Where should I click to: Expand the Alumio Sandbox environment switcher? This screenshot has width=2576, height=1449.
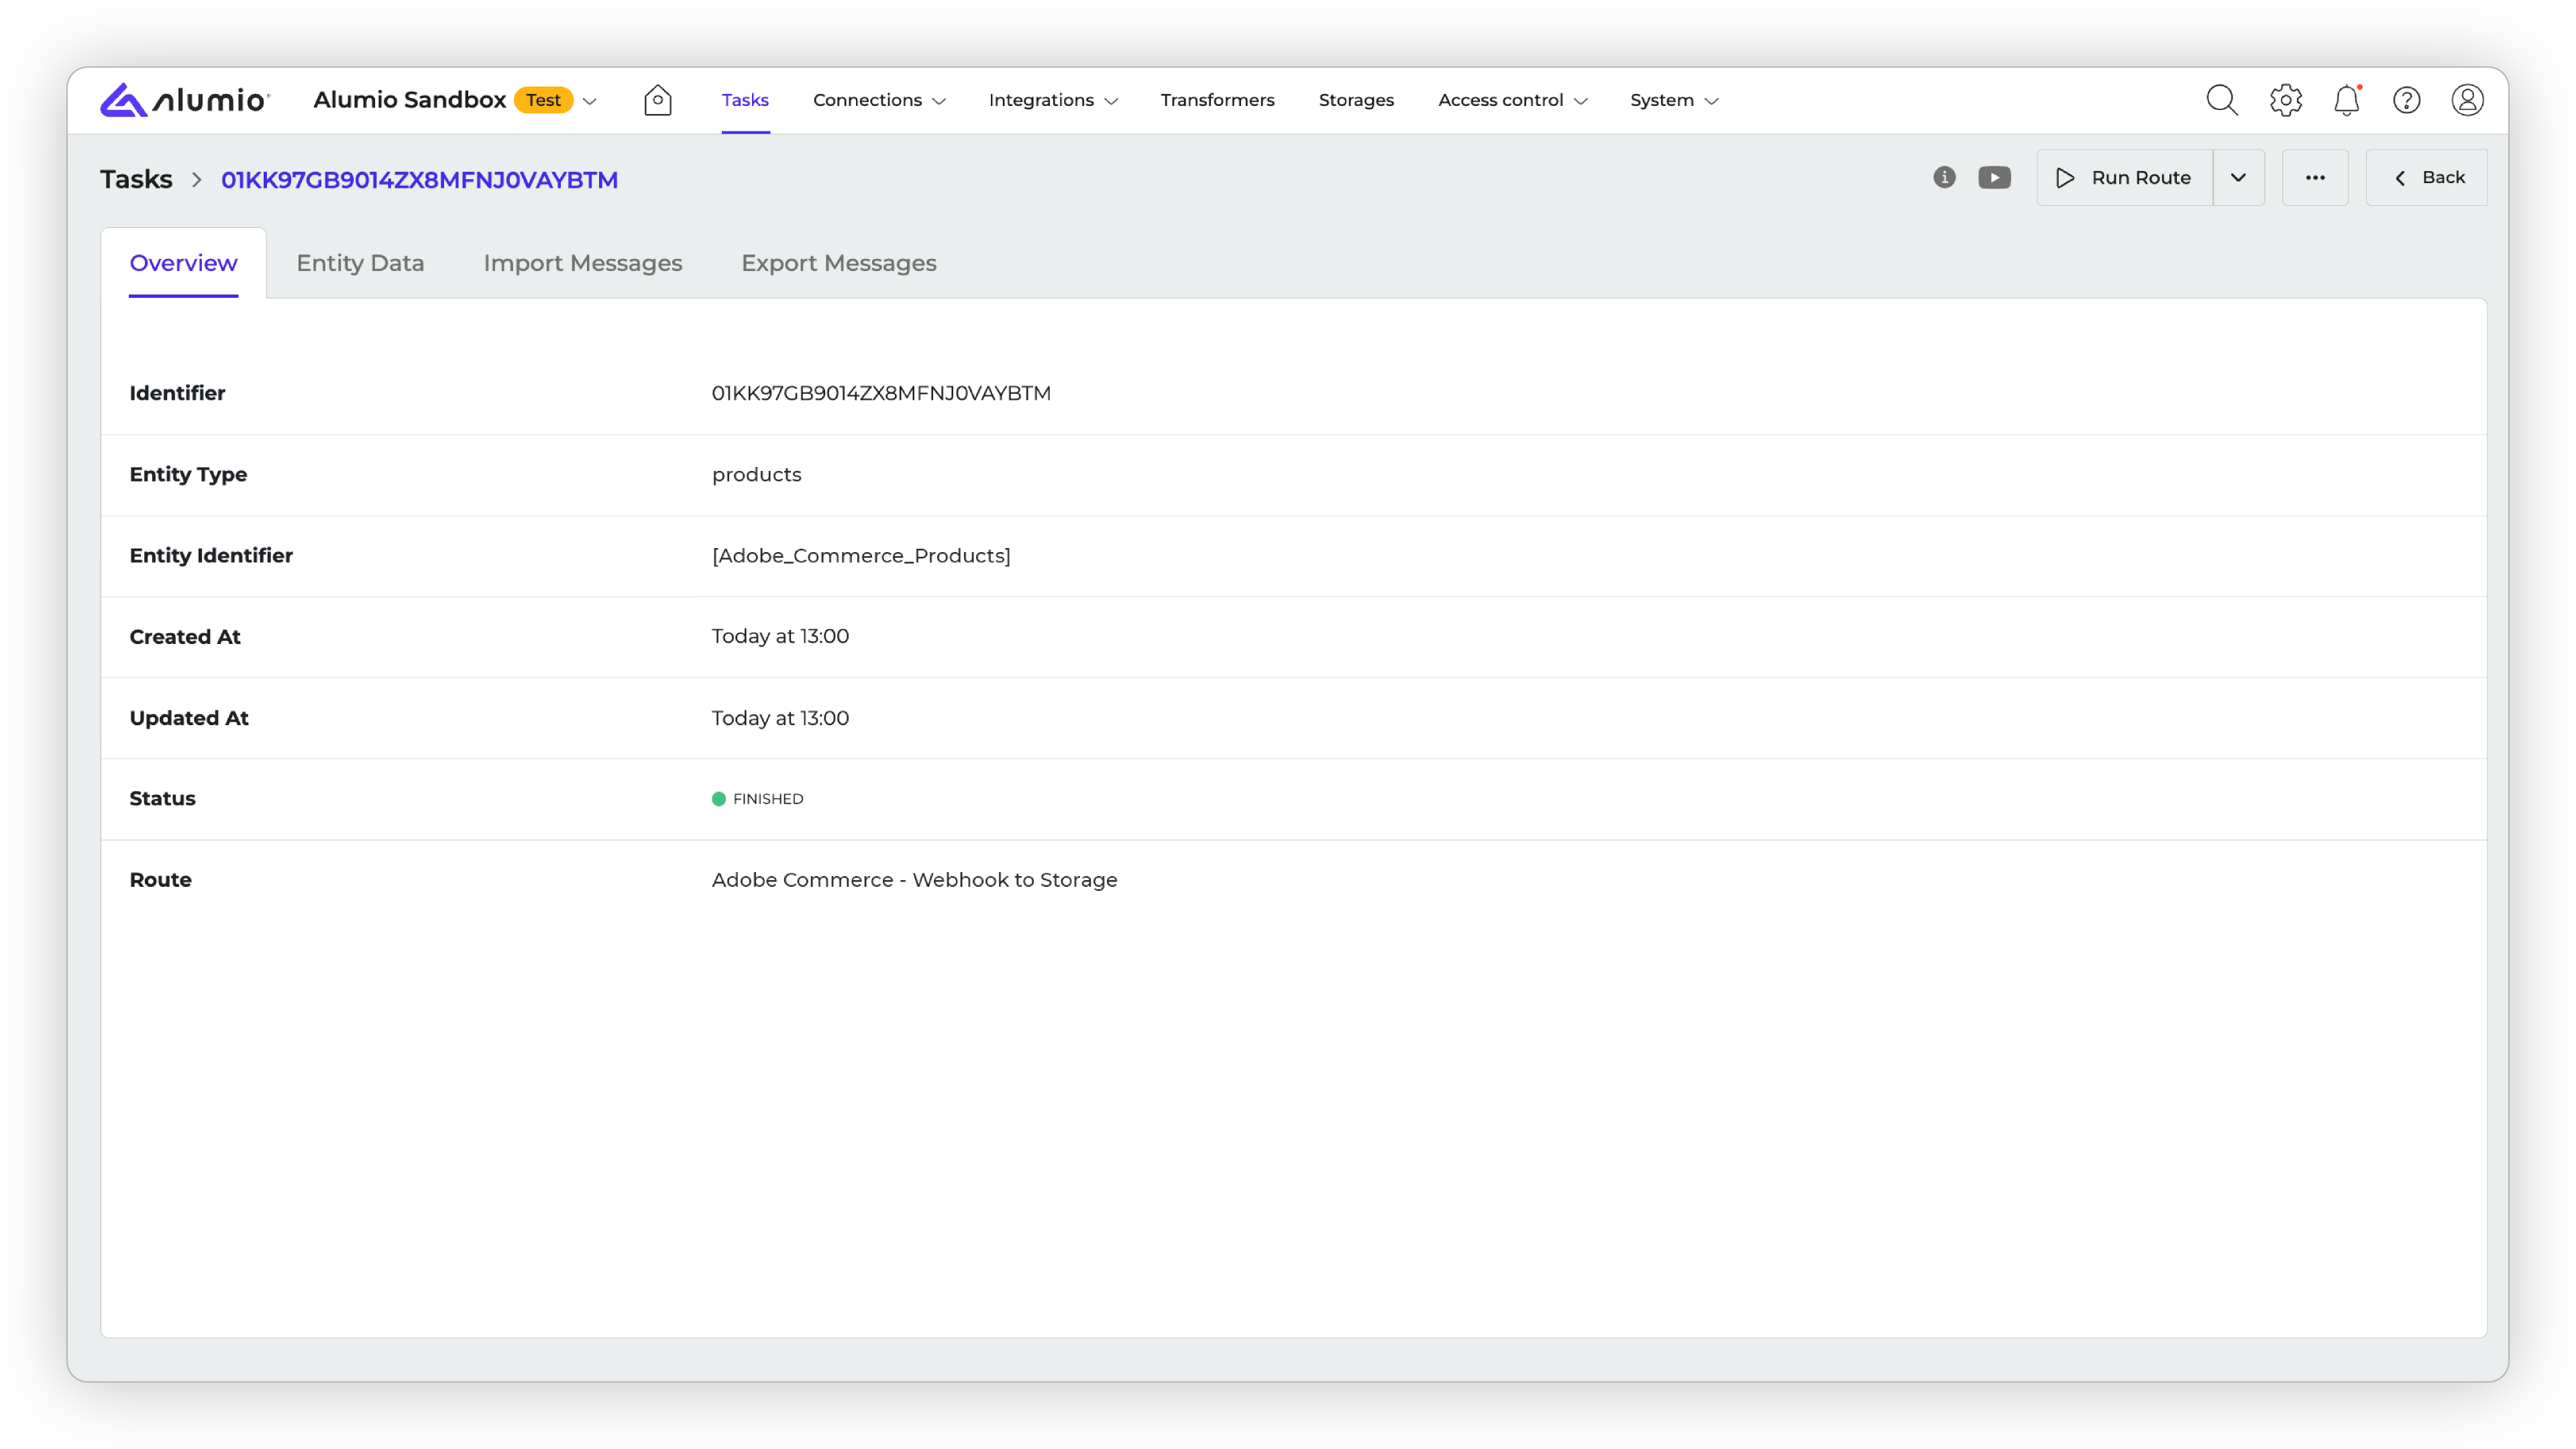[x=589, y=101]
